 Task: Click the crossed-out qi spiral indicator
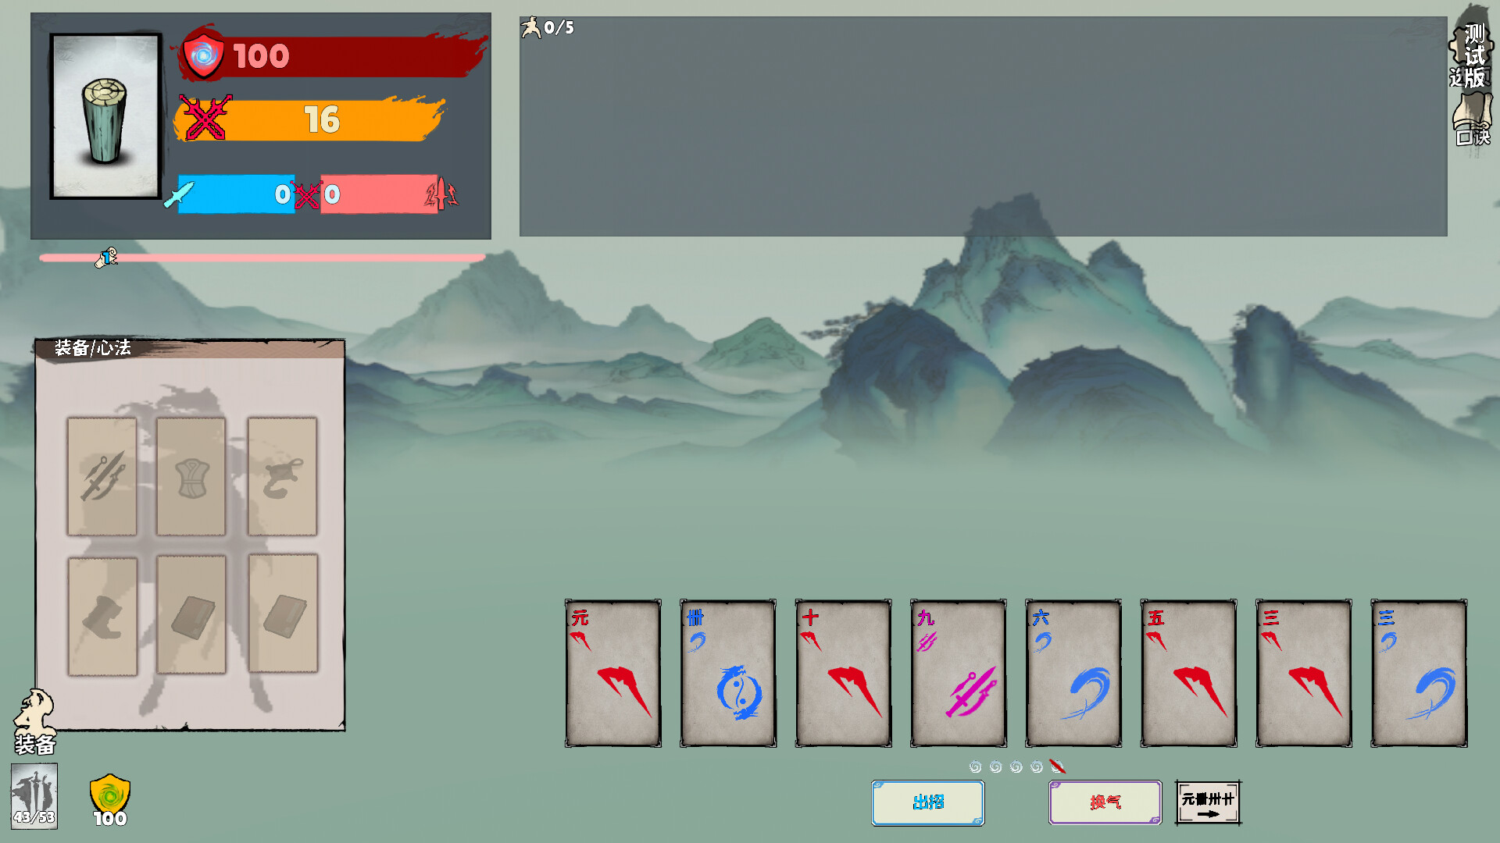click(x=1057, y=767)
